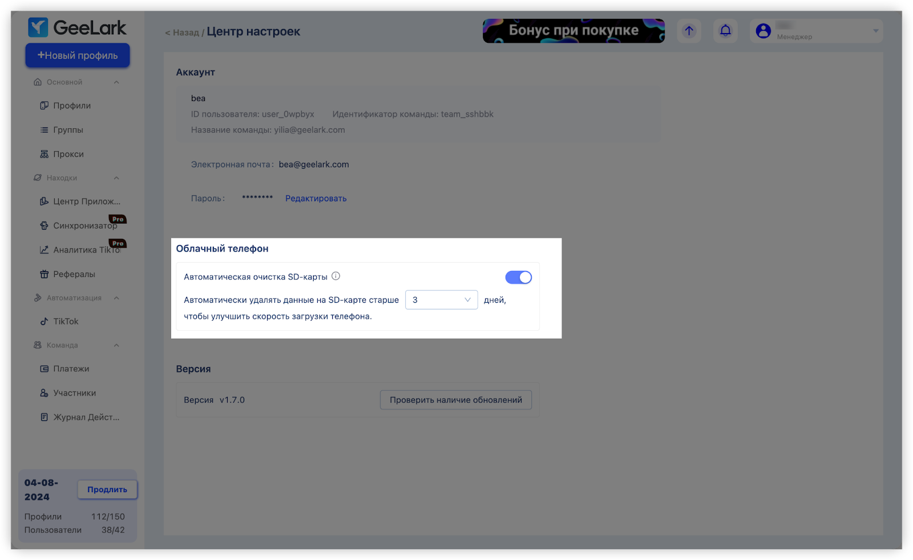Click the Находки section icon

click(38, 178)
